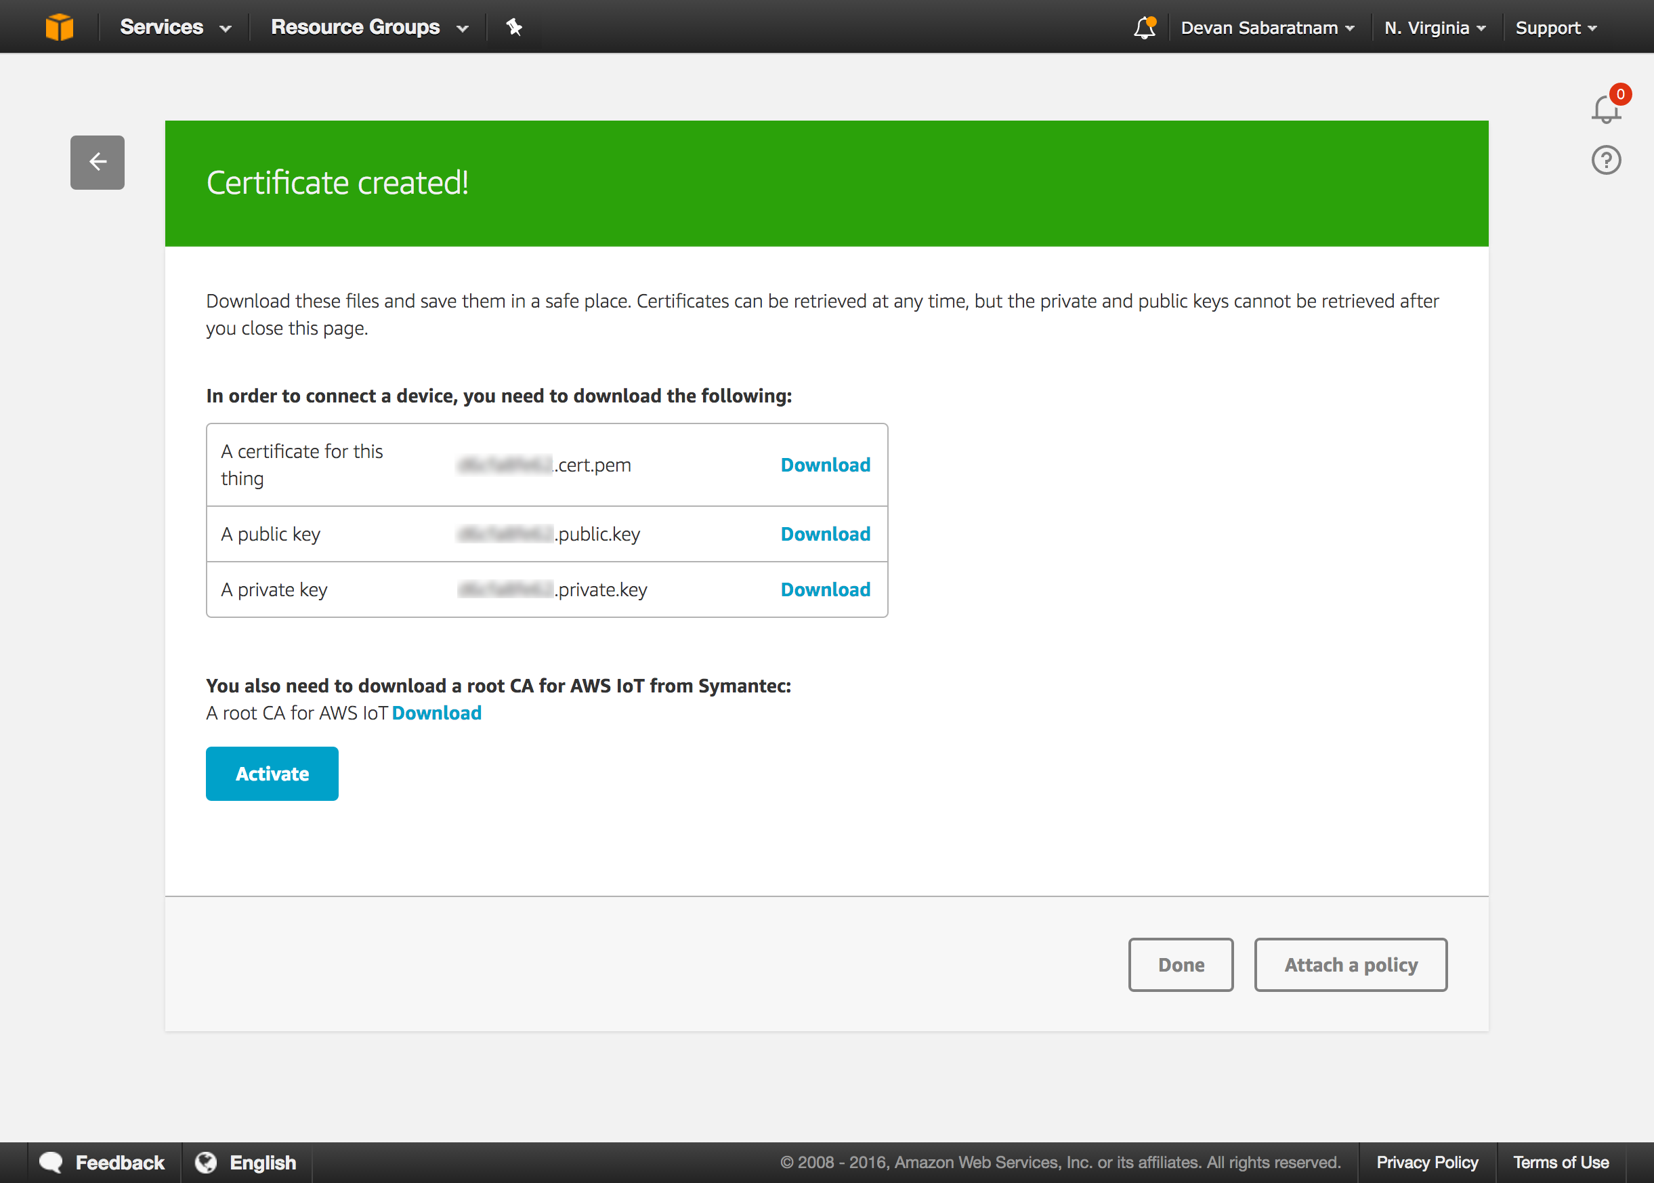The height and width of the screenshot is (1183, 1654).
Task: Open the notification bell with red badge
Action: tap(1607, 108)
